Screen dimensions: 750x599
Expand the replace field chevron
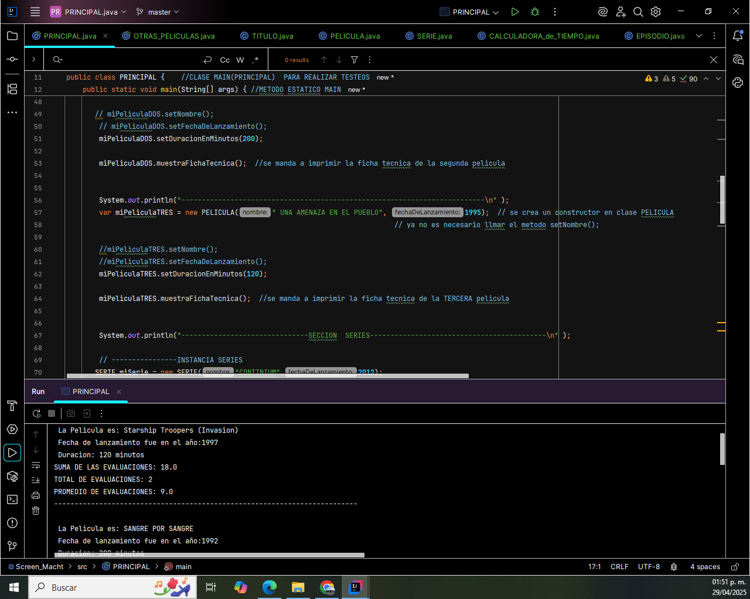34,60
